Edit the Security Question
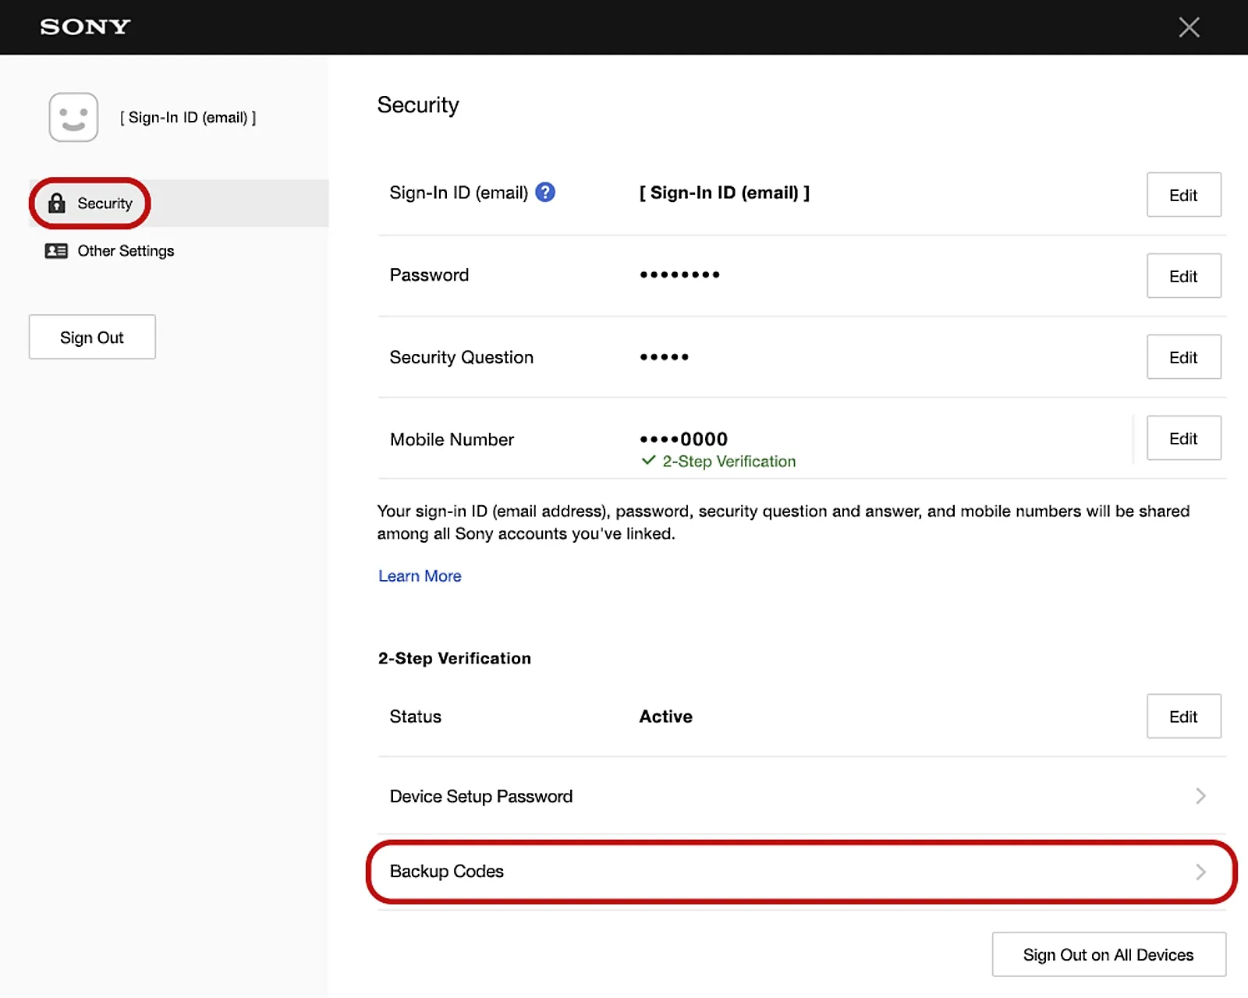Image resolution: width=1248 pixels, height=998 pixels. point(1182,357)
